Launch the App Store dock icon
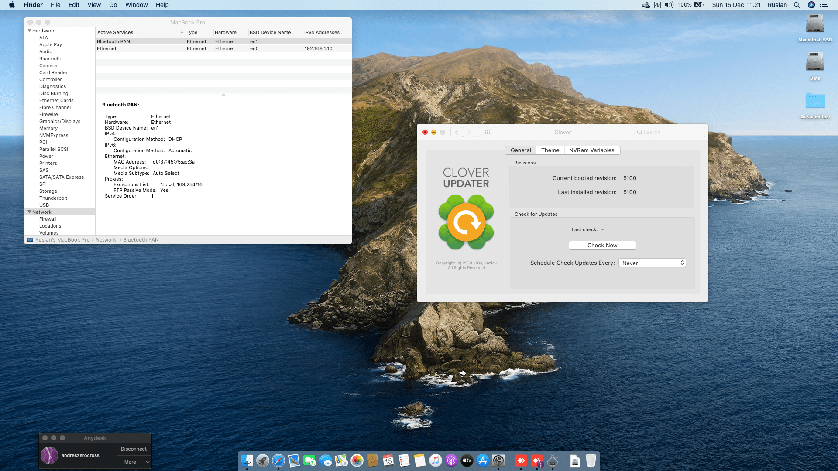This screenshot has height=471, width=838. [483, 461]
